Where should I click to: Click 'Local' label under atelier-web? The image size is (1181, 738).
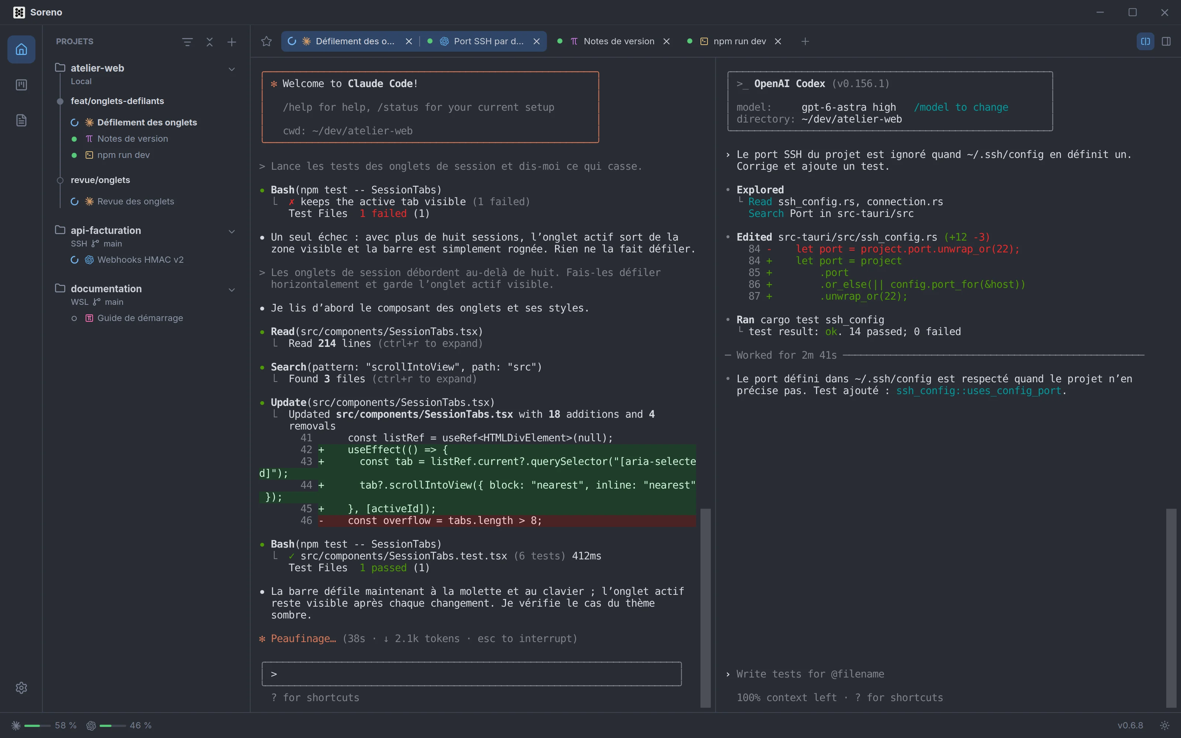(81, 81)
